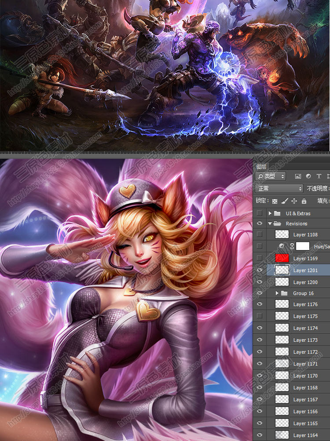Select Layer 1200 thumbnail

(282, 282)
